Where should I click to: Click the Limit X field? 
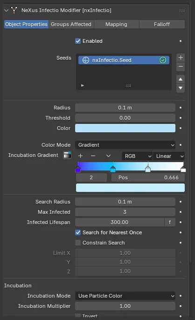click(125, 253)
